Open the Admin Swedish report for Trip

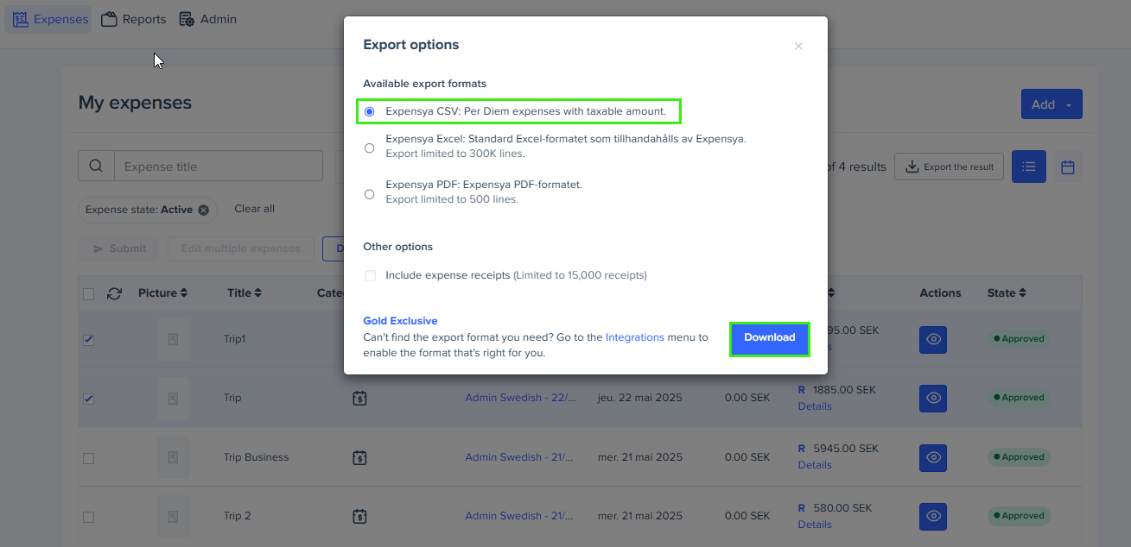point(519,398)
